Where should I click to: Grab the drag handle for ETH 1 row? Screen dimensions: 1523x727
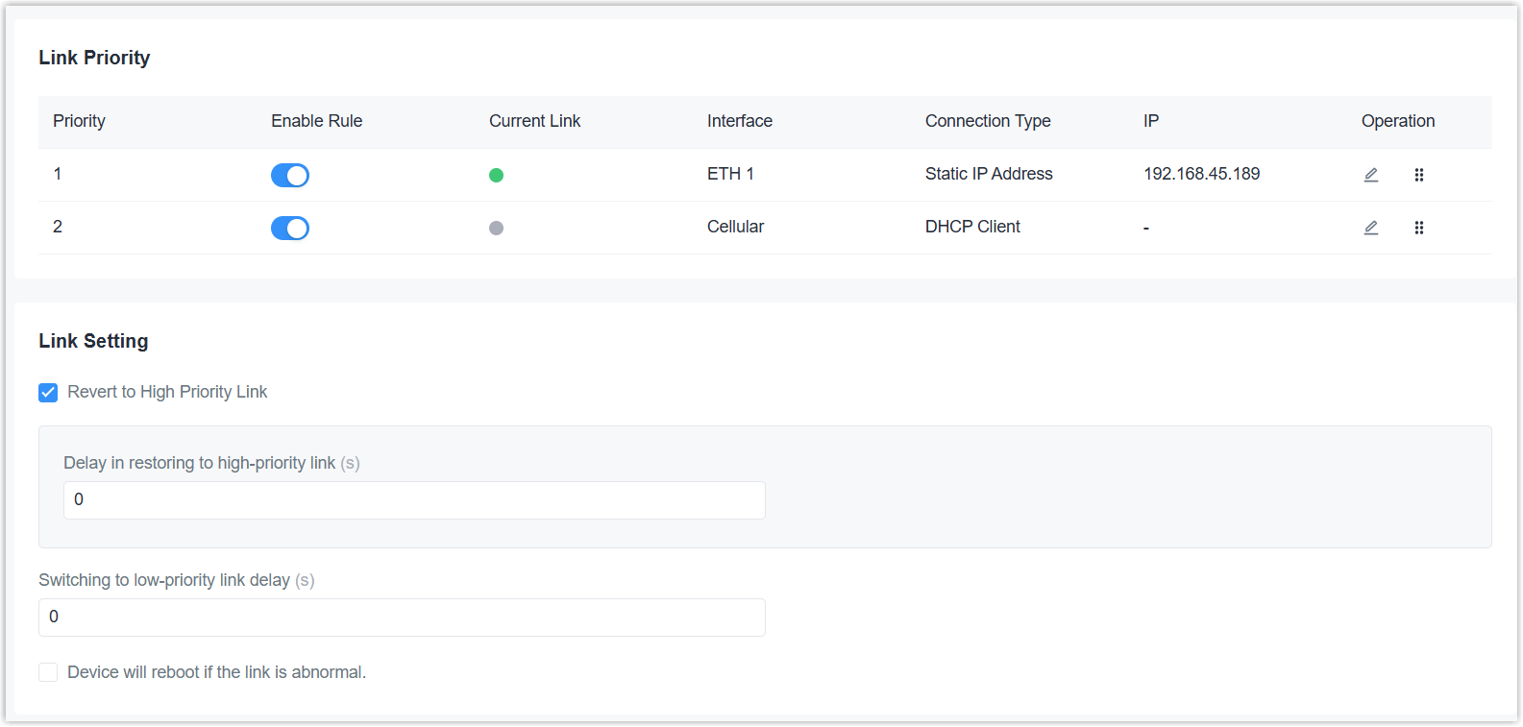coord(1419,175)
